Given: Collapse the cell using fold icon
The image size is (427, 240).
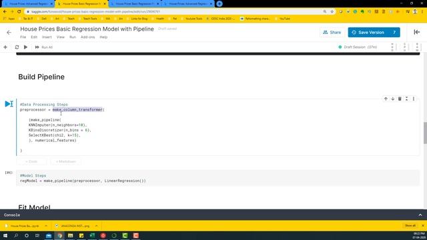Looking at the screenshot, I should click(406, 99).
